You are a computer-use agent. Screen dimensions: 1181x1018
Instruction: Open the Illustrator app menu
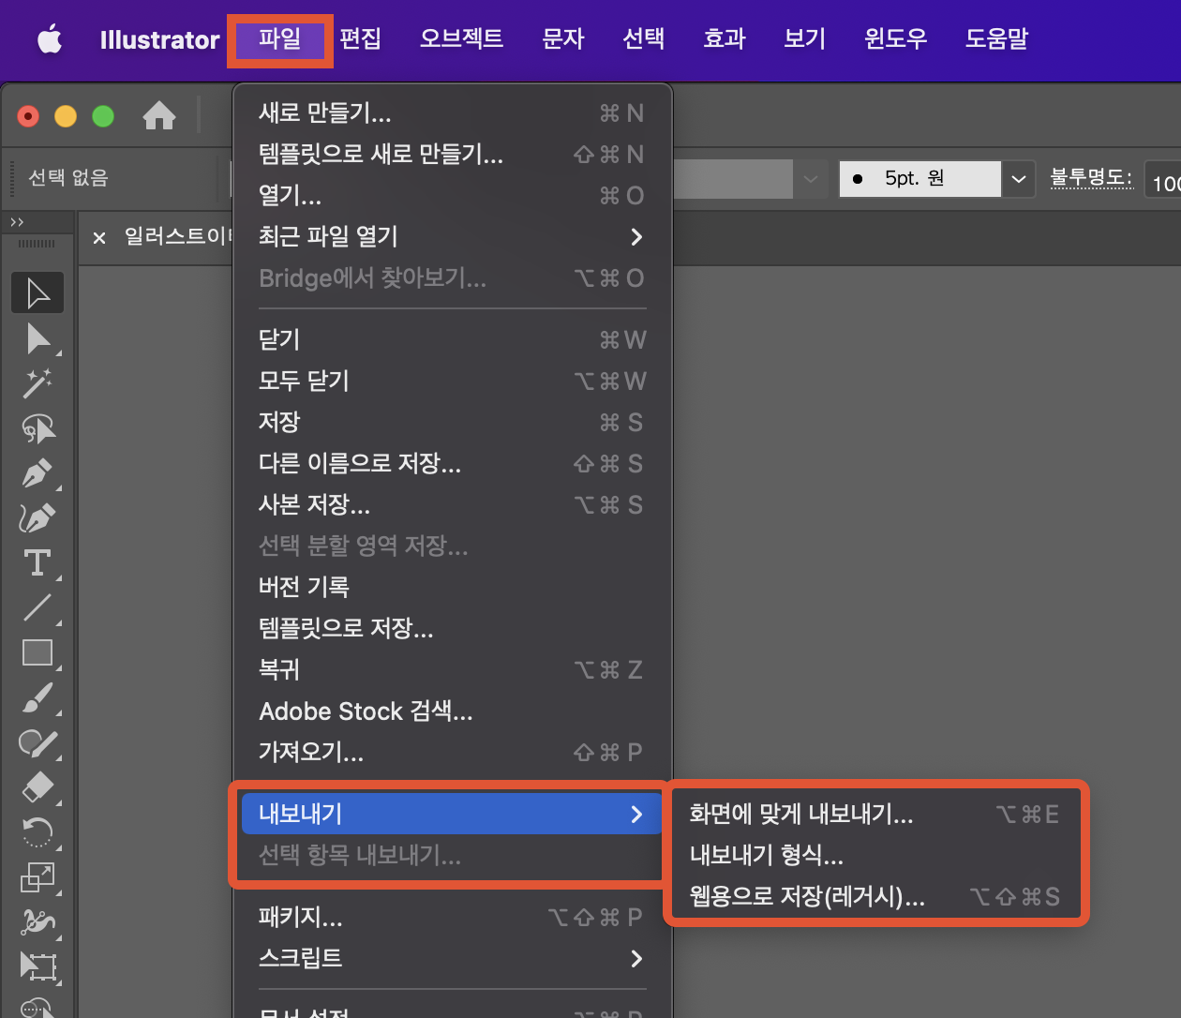tap(159, 39)
